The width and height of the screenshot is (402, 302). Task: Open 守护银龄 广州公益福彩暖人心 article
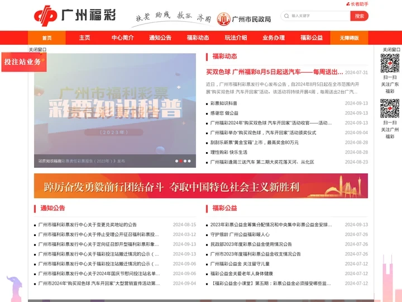[x=240, y=234]
